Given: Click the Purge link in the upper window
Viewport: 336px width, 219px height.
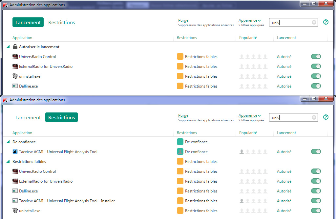Looking at the screenshot, I should click(x=183, y=20).
